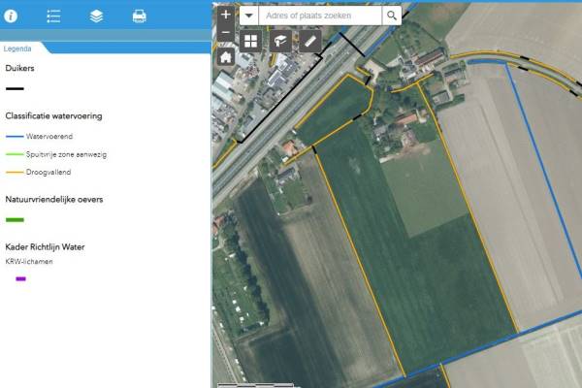This screenshot has height=388, width=582.
Task: Click the graduation cap tool icon
Action: click(x=280, y=41)
